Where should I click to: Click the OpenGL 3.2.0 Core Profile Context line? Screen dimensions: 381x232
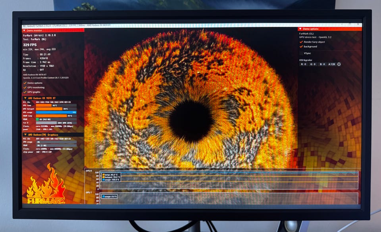(46, 78)
